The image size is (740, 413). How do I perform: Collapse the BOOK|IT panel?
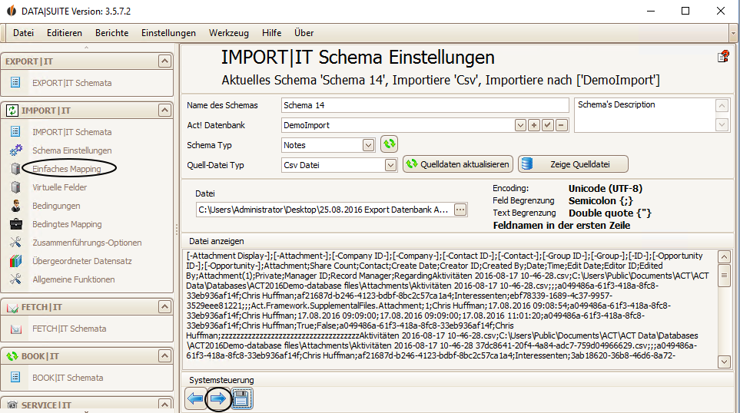(x=164, y=356)
